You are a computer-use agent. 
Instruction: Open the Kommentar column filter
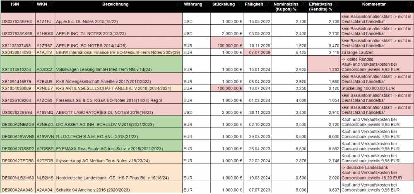point(411,4)
